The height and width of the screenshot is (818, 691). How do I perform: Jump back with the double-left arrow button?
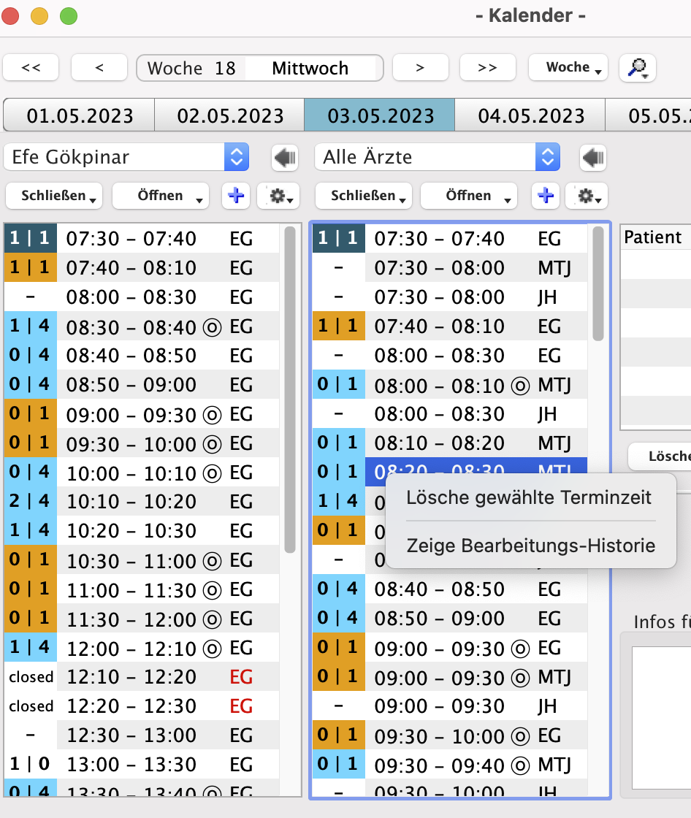31,68
